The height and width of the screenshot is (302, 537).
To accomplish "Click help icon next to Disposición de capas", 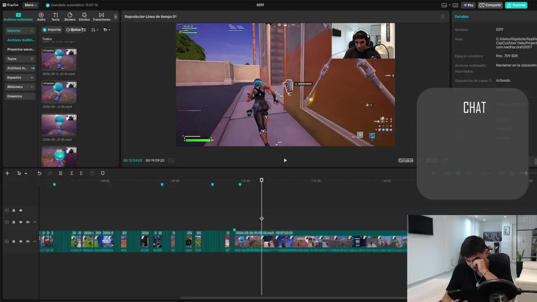I will point(490,81).
